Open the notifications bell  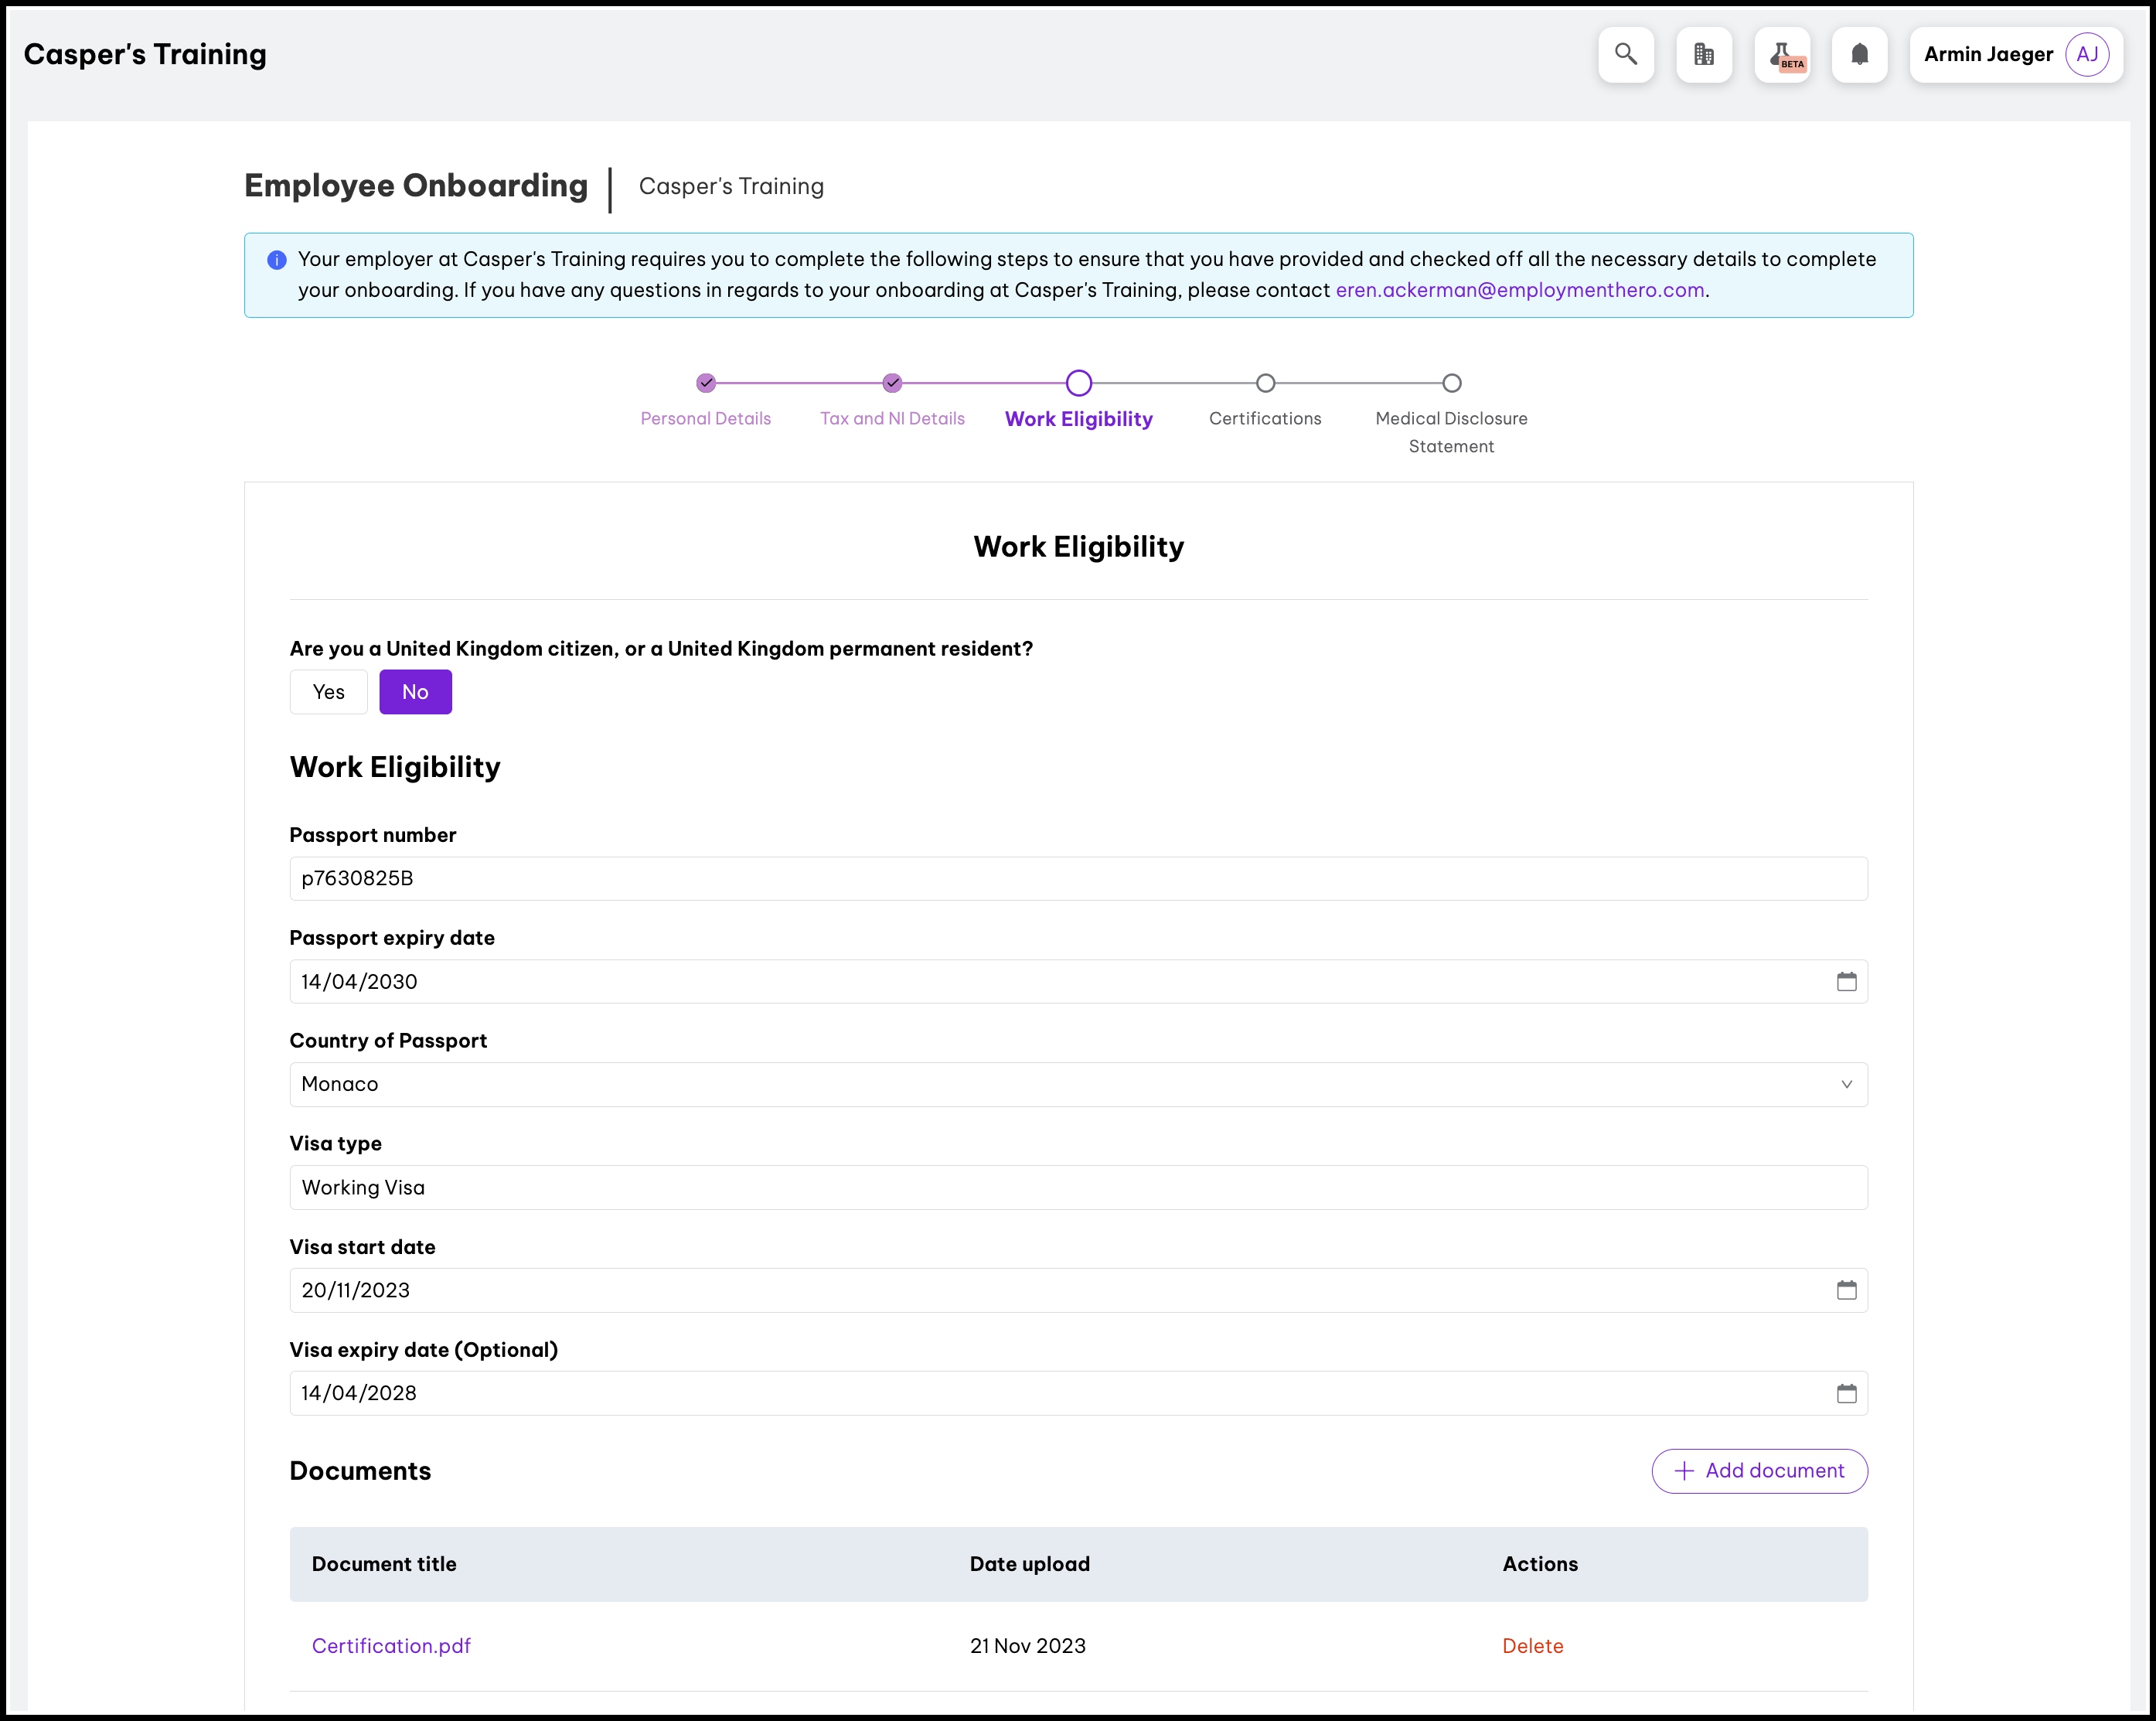click(x=1858, y=54)
